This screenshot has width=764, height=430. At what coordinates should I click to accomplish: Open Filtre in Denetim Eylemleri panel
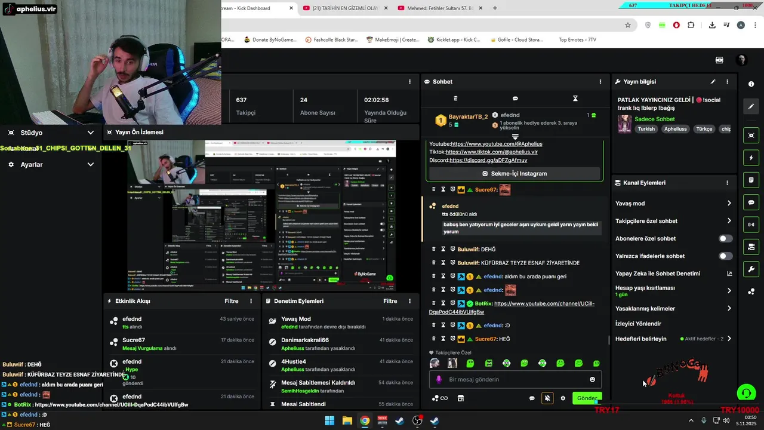tap(390, 301)
